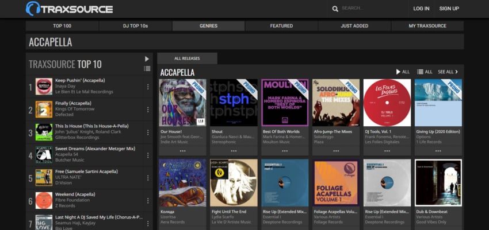This screenshot has height=230, width=489.
Task: Open three-dot menu for Finally (Accapella)
Action: click(148, 109)
